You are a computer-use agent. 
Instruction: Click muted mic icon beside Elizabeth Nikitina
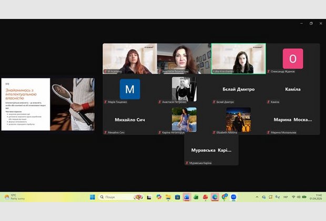click(x=214, y=133)
